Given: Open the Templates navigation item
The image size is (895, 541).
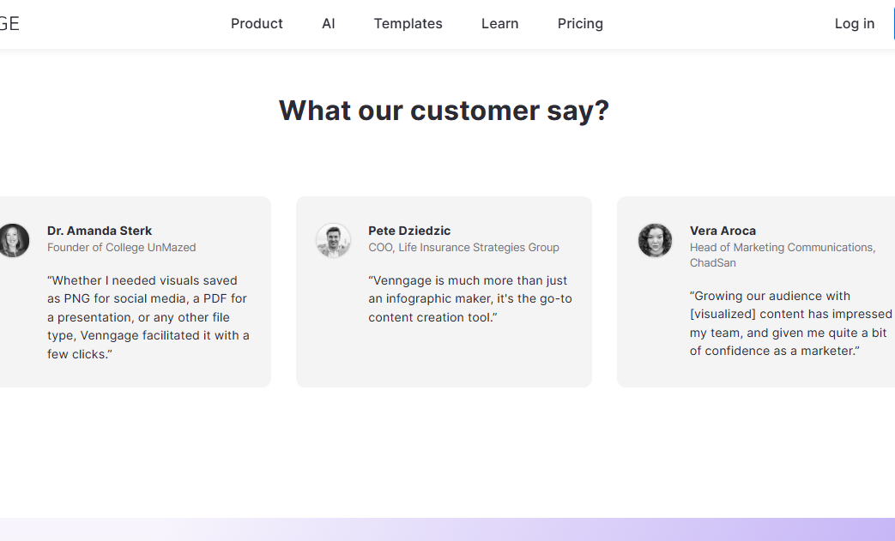Looking at the screenshot, I should [408, 23].
